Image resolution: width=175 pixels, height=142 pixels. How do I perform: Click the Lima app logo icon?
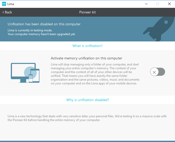pos(4,4)
